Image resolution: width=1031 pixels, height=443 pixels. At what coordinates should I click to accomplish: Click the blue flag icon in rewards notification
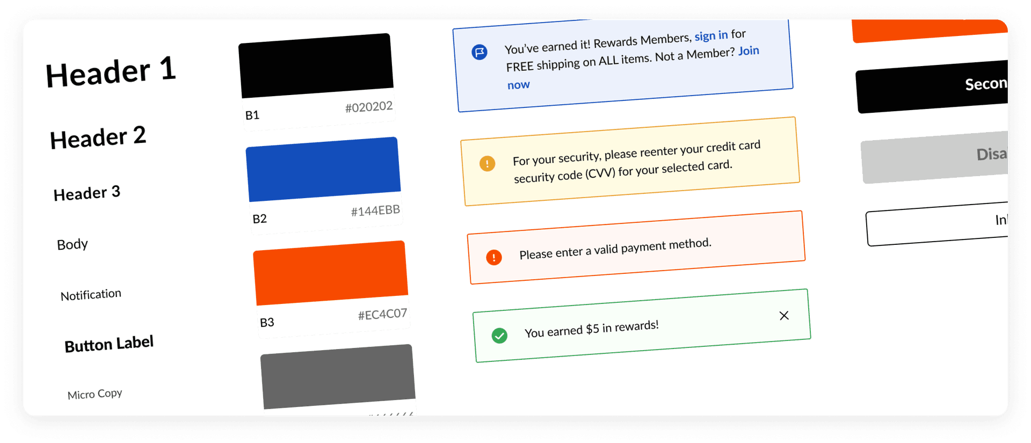click(480, 52)
